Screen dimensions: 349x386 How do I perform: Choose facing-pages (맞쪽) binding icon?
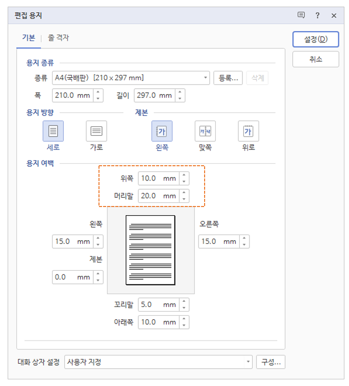point(205,131)
